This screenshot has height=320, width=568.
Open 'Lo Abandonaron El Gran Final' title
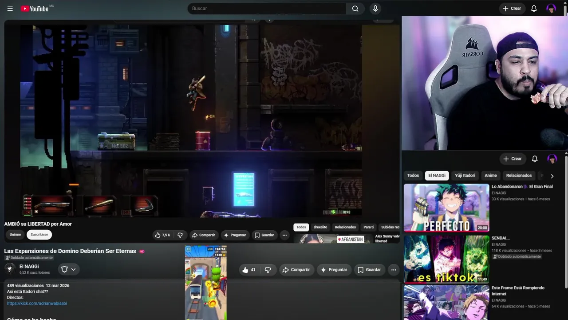(522, 187)
